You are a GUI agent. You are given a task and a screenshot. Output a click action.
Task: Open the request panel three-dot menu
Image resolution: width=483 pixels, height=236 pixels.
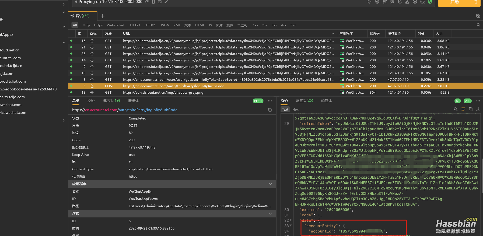tap(270, 101)
